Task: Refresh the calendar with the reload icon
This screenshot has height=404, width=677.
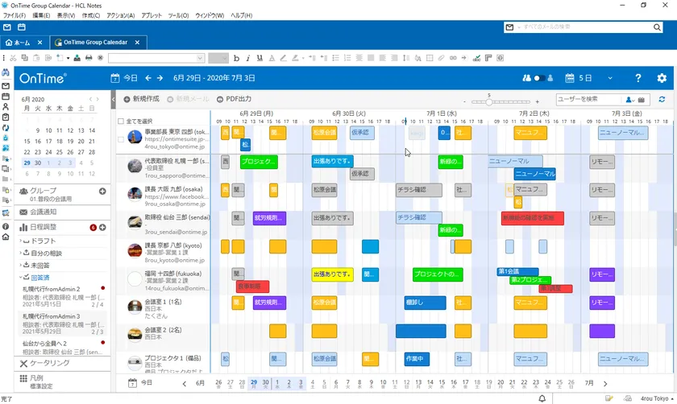Action: pyautogui.click(x=662, y=99)
